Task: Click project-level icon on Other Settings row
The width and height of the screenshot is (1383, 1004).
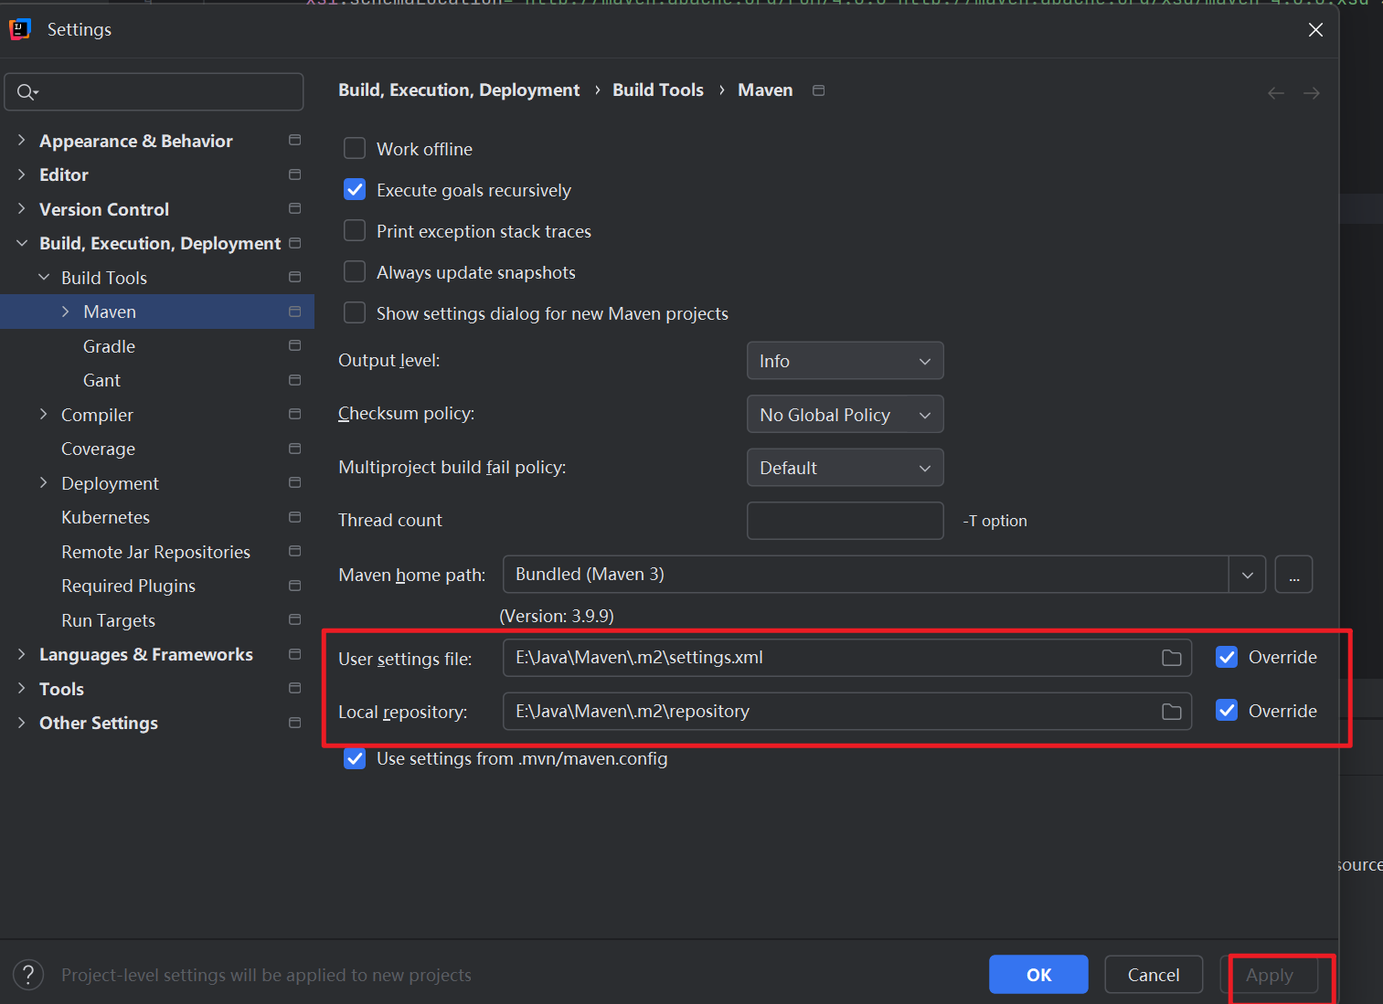Action: 294,723
